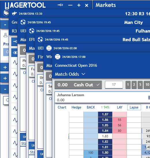Click the 1.84 lay cell showing 80
150x158 pixels.
pos(119,131)
